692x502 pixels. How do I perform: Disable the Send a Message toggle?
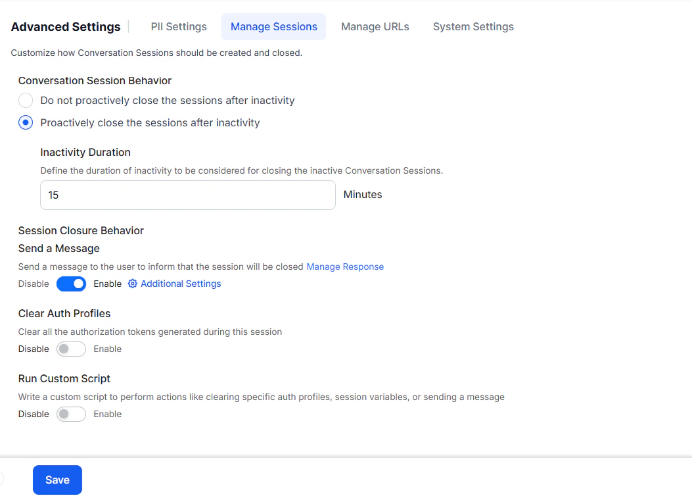tap(71, 283)
